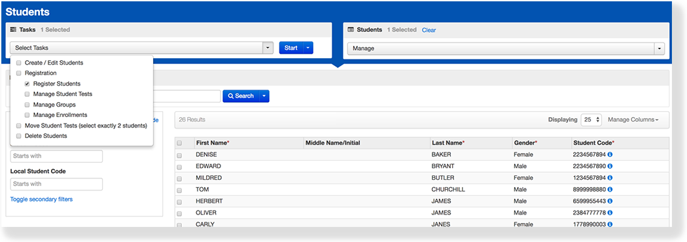This screenshot has width=687, height=242.
Task: Click the 26 Results text
Action: (192, 120)
